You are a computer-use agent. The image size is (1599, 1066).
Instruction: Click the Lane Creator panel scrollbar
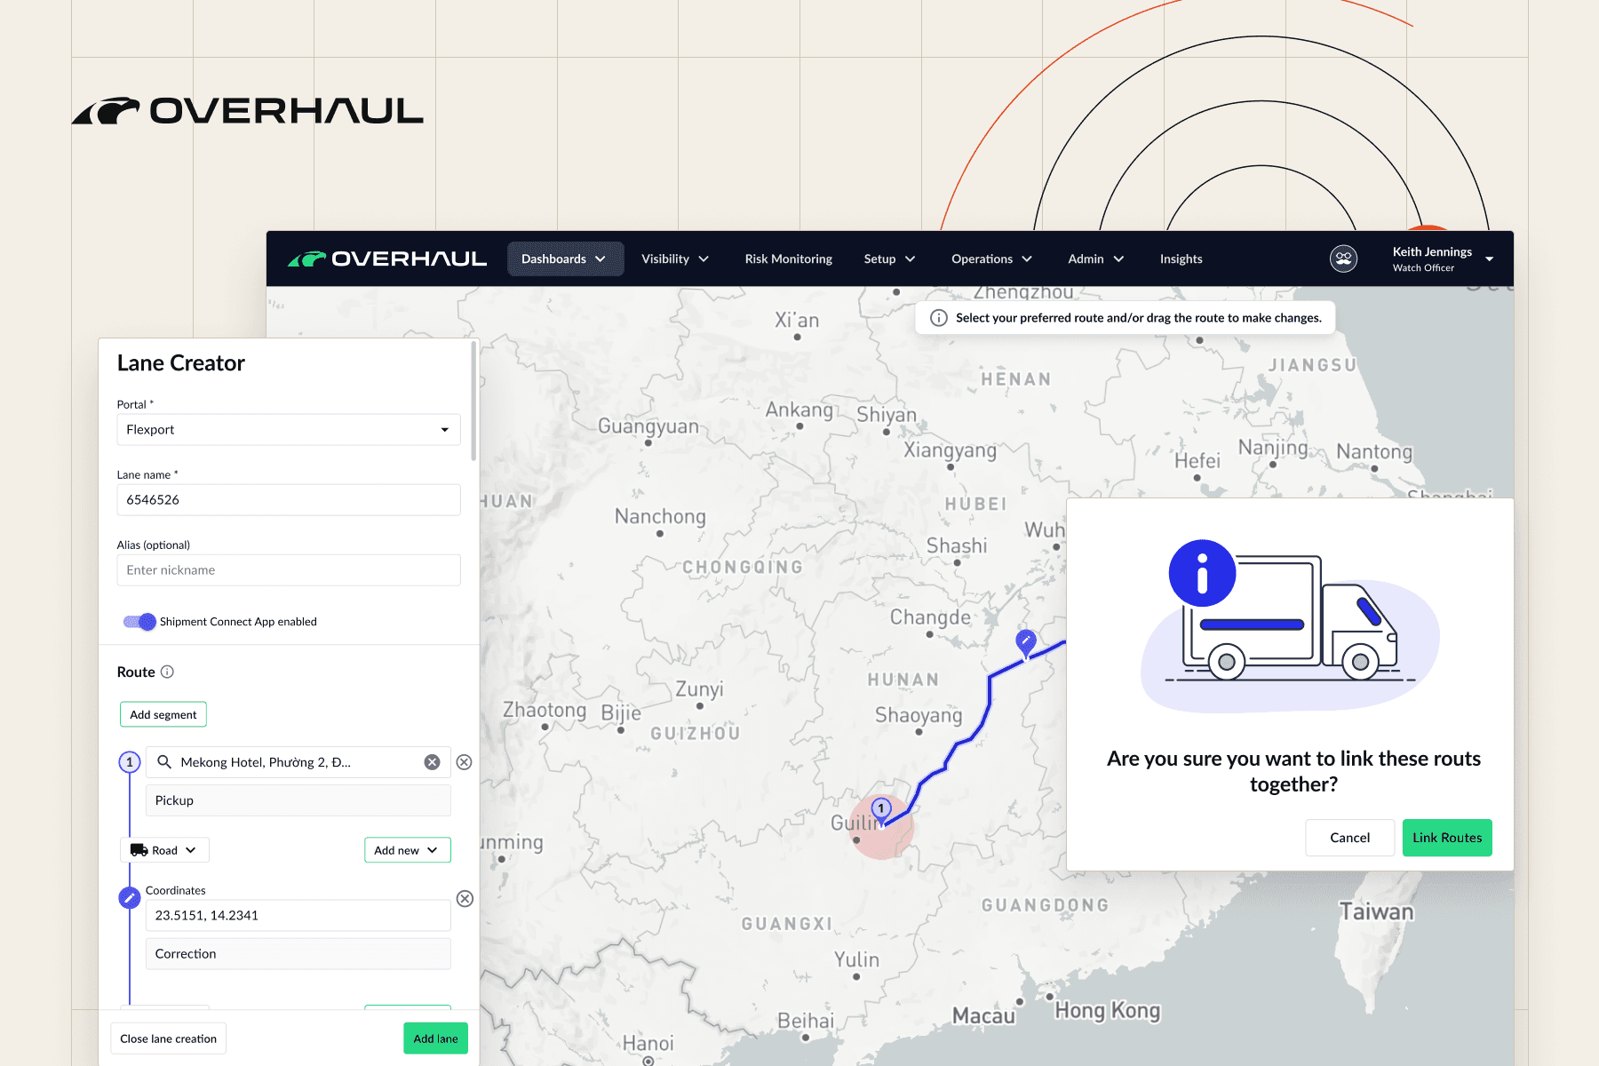[x=473, y=402]
